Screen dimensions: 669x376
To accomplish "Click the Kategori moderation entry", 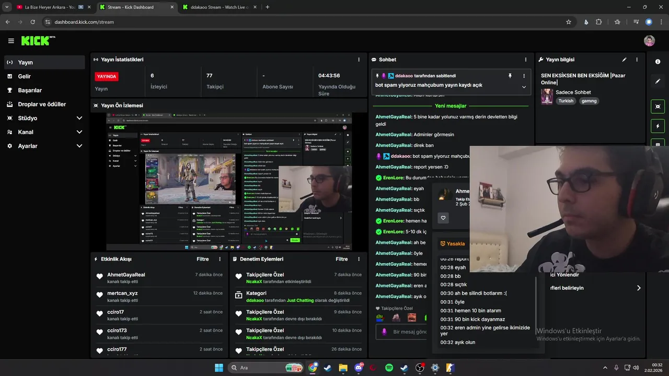I will [x=298, y=297].
